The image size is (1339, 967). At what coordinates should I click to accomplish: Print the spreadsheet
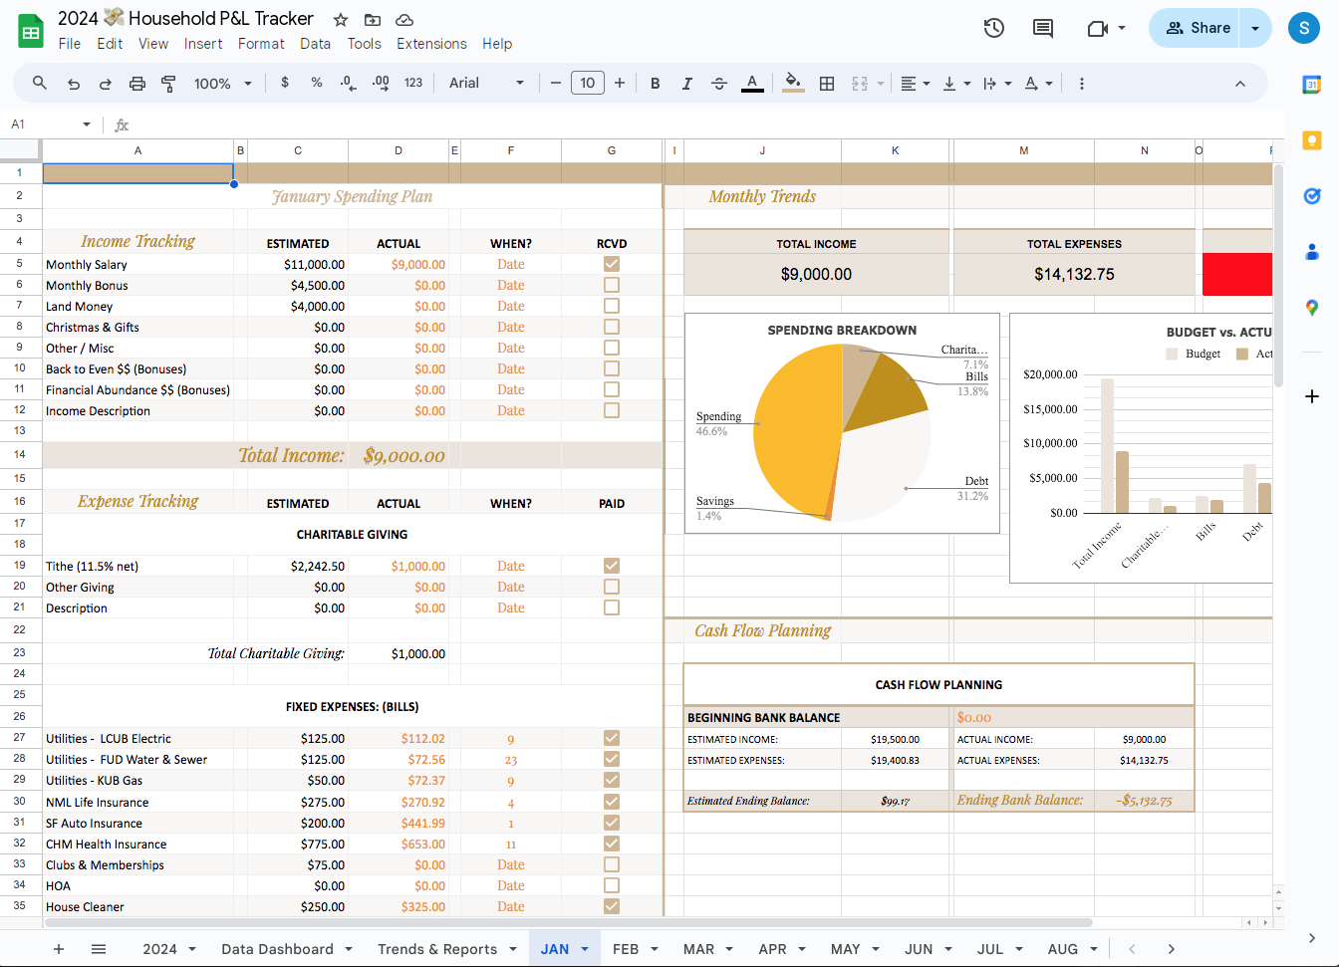[x=137, y=84]
